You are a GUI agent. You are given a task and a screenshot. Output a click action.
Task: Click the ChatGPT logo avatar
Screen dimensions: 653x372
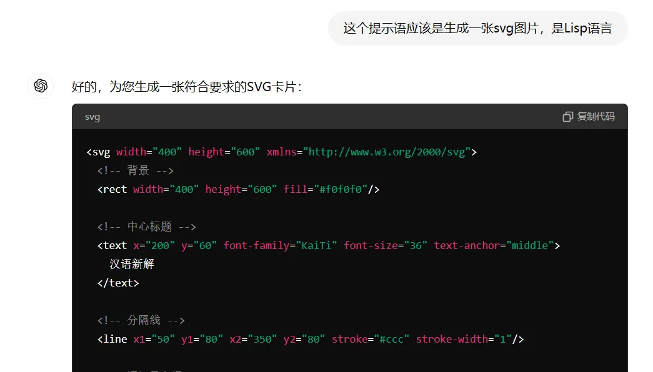pyautogui.click(x=41, y=86)
